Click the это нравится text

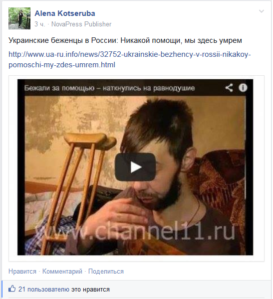coord(90,289)
